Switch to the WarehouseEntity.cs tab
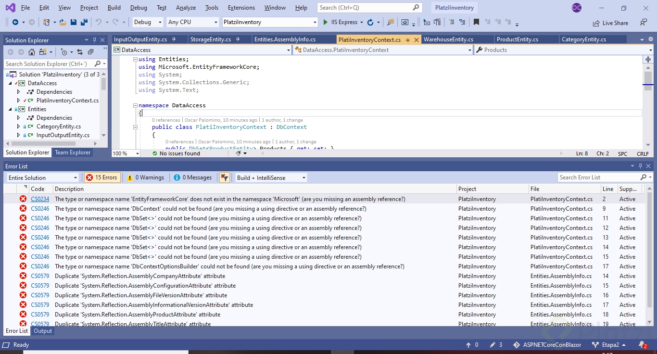The image size is (657, 354). pos(448,39)
